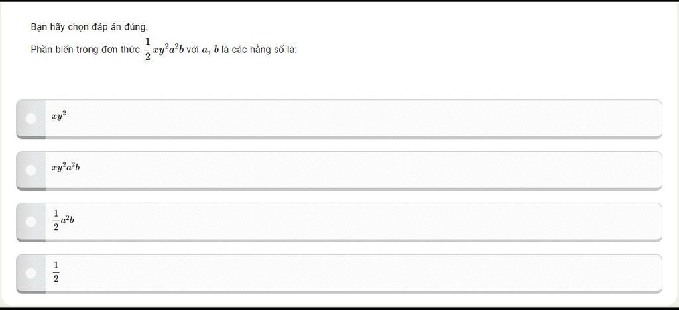This screenshot has width=679, height=310.
Task: Click the ½ fraction in the last option
Action: click(x=56, y=272)
